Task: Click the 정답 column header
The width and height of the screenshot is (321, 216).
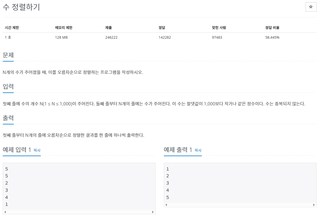Action: [x=162, y=28]
